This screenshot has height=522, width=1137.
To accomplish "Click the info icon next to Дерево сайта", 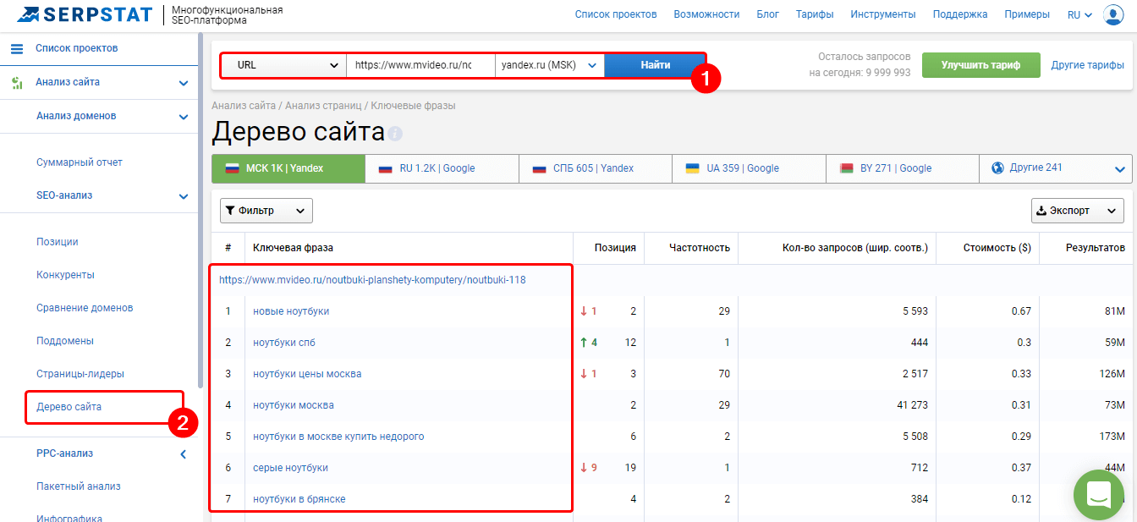I will [x=395, y=134].
